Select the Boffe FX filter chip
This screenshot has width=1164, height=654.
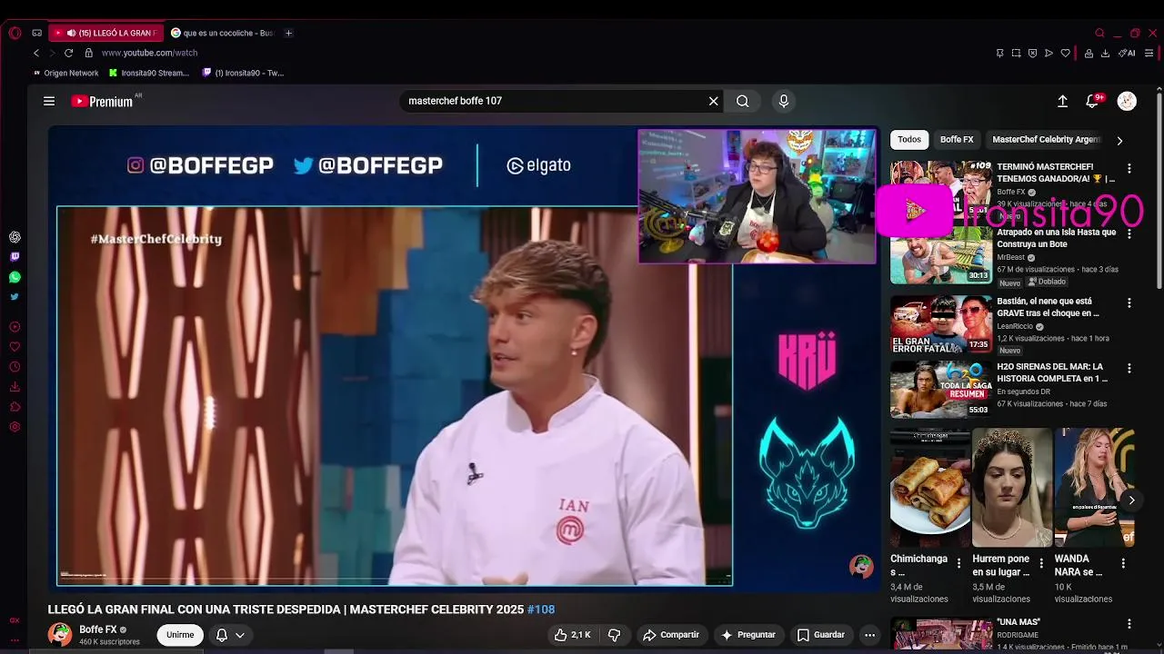(x=957, y=140)
